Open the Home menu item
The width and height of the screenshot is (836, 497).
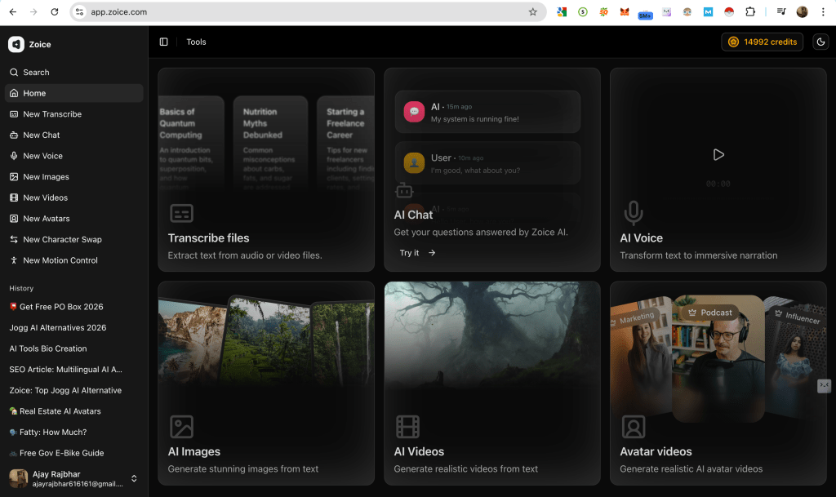[34, 94]
